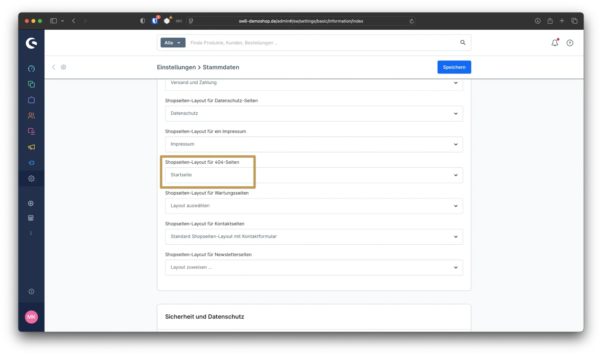602x356 pixels.
Task: Click the Speichern button
Action: click(x=454, y=67)
